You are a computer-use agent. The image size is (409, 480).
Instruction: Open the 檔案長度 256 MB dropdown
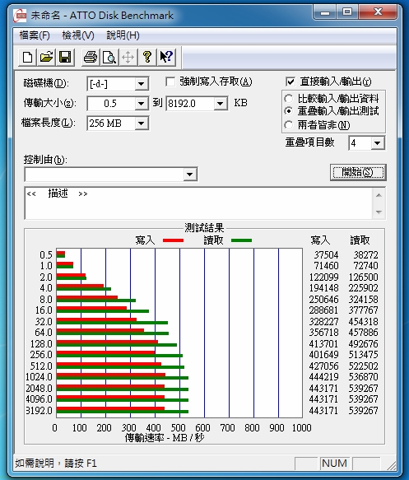(x=141, y=123)
